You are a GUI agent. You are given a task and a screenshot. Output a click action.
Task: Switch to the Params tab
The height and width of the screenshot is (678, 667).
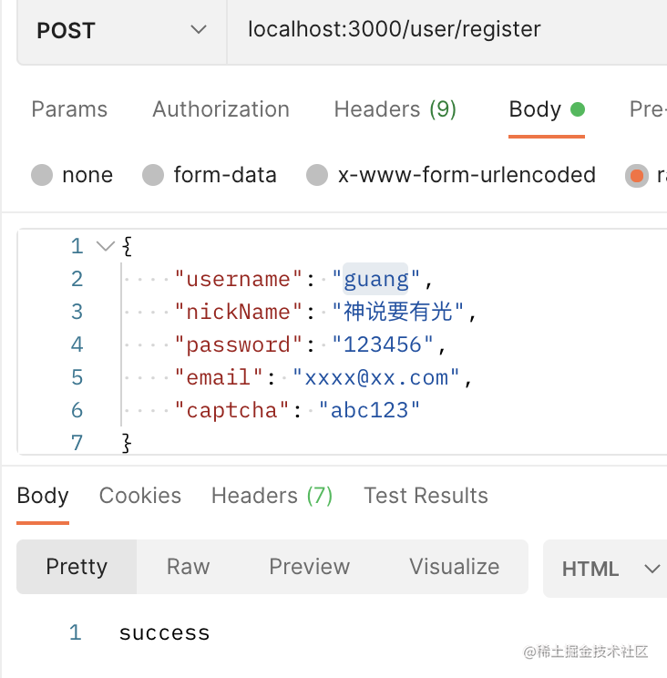click(69, 110)
